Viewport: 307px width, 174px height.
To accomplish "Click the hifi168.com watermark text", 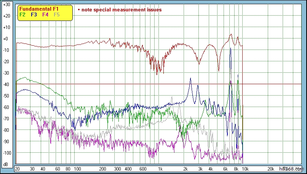I will pos(291,168).
